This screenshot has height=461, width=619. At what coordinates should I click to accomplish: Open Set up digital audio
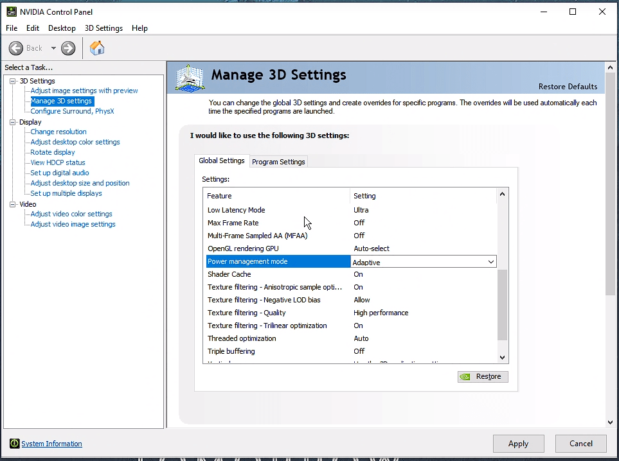60,173
